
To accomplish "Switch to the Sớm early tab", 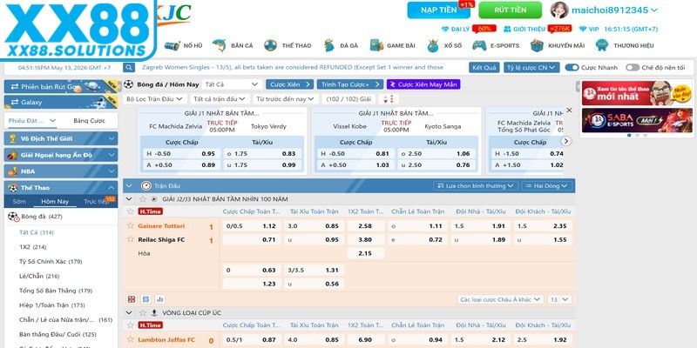I will click(x=19, y=202).
